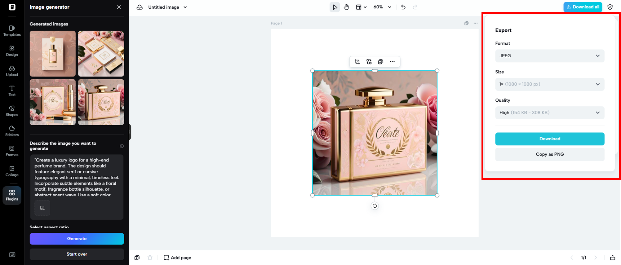This screenshot has width=621, height=265.
Task: Select the pointer selection tool
Action: click(335, 7)
